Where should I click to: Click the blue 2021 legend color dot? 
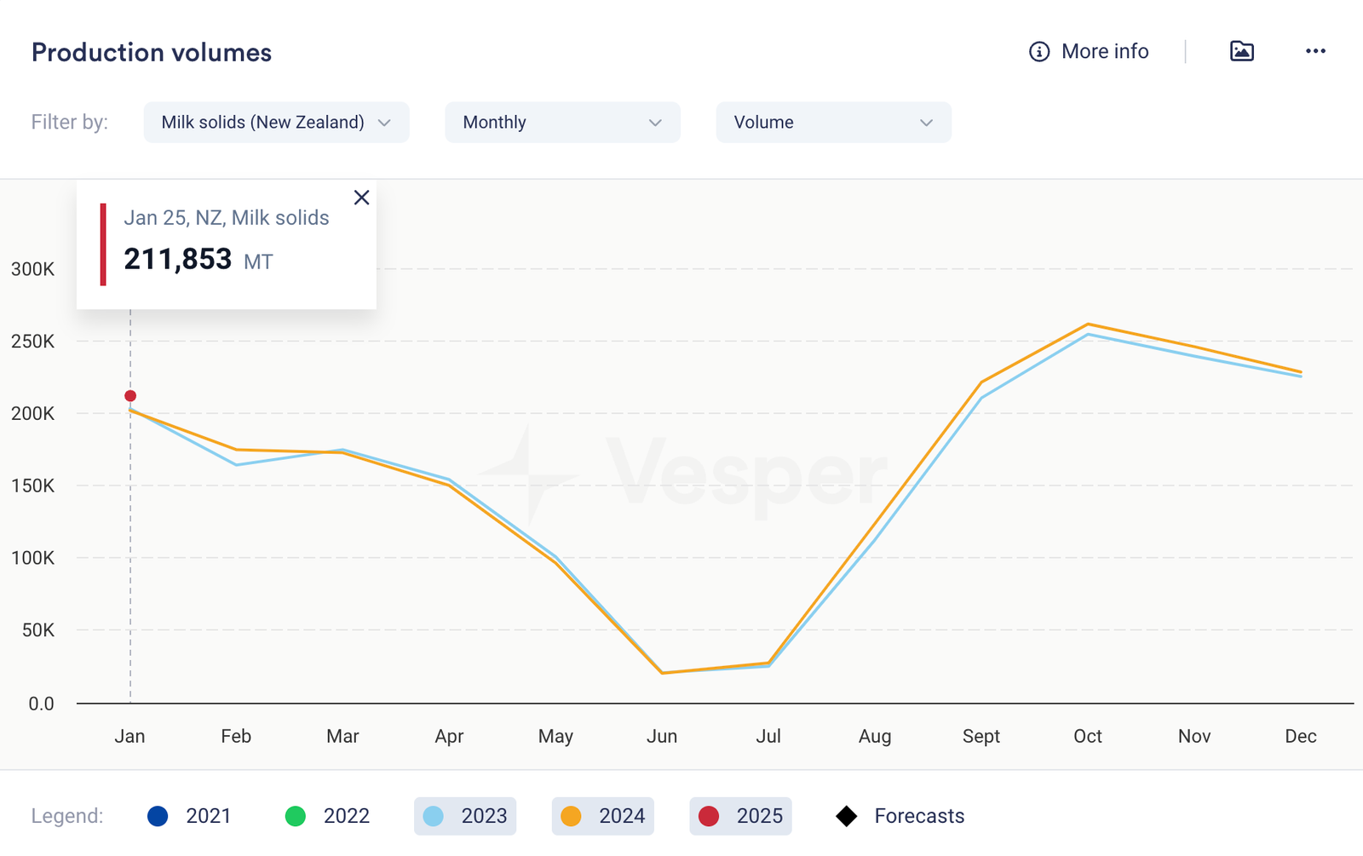click(158, 816)
